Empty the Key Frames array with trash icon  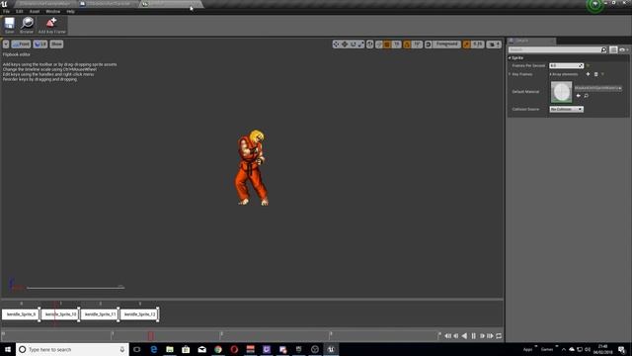point(596,74)
